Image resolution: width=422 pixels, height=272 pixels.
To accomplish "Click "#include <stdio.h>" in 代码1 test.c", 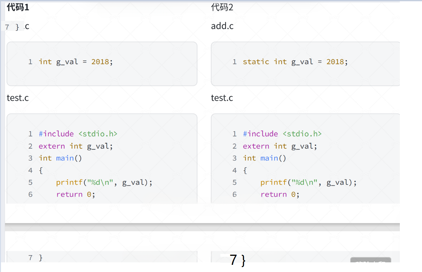I will pos(78,134).
